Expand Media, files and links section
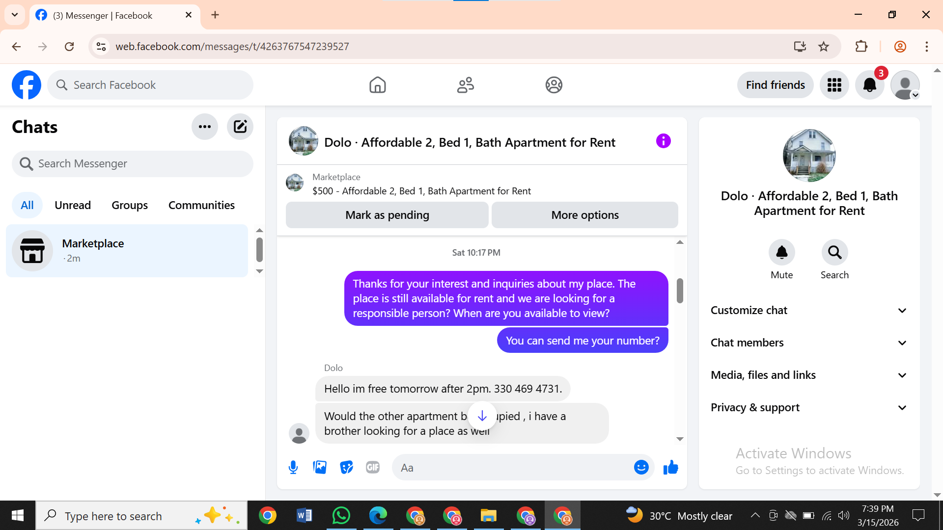The width and height of the screenshot is (943, 530). coord(809,375)
